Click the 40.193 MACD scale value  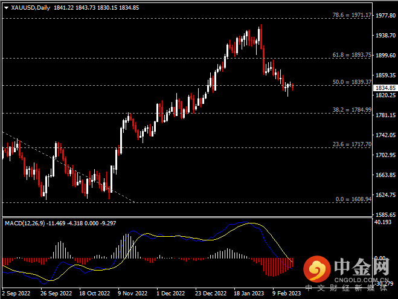tap(383, 222)
